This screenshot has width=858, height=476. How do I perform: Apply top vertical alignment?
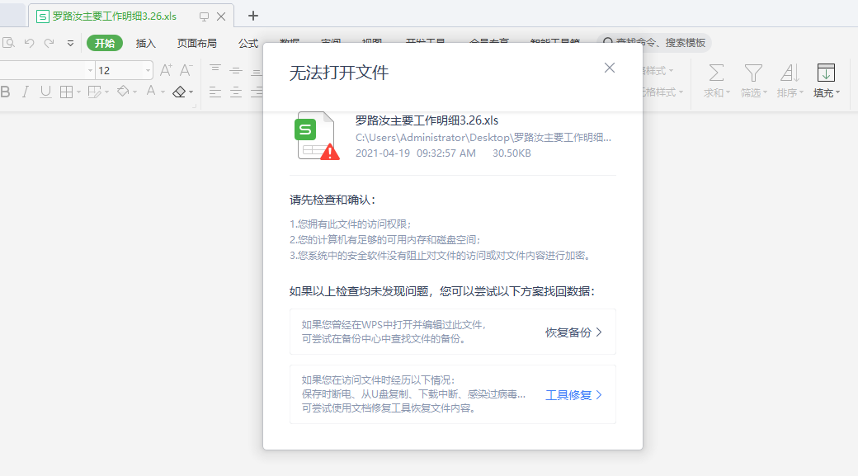coord(215,70)
